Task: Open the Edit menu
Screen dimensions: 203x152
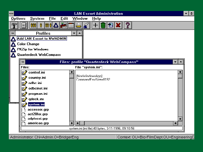Action: [x=64, y=19]
